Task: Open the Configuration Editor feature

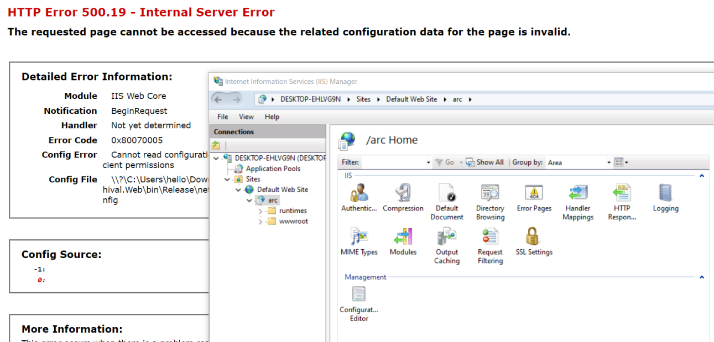Action: (x=359, y=304)
